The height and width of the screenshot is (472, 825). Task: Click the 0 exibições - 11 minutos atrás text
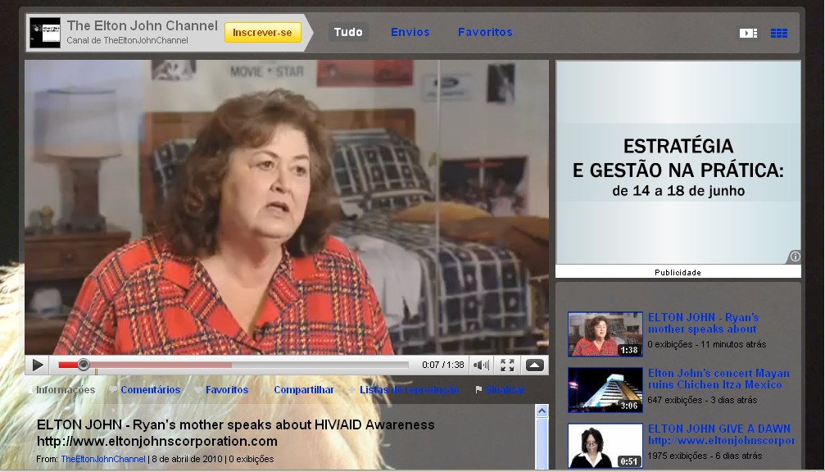(707, 344)
